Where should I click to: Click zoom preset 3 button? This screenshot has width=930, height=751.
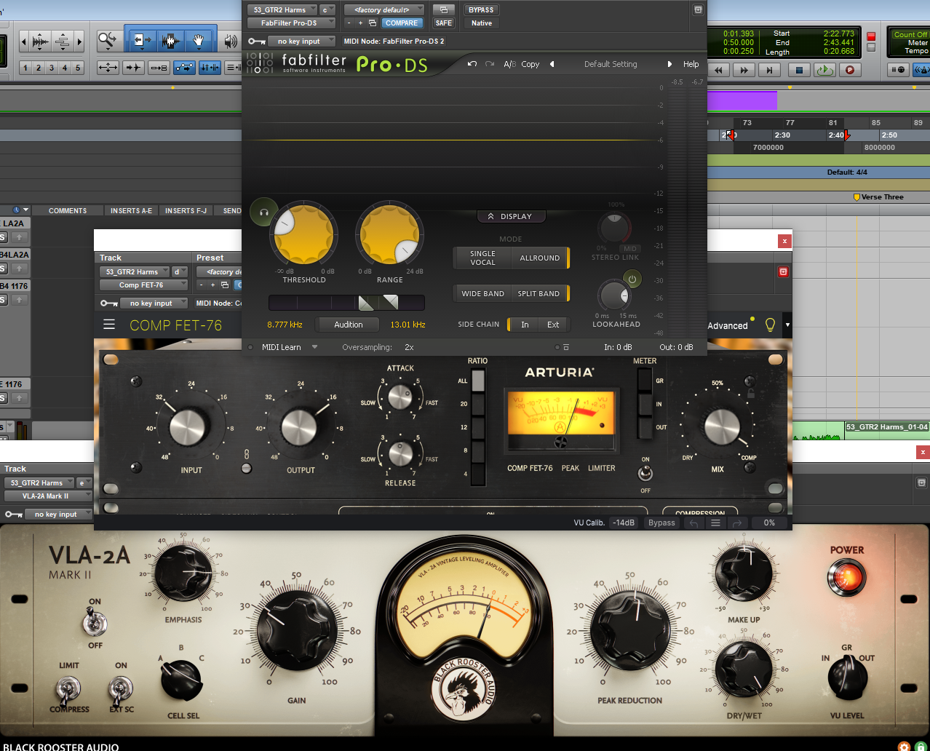tap(52, 68)
